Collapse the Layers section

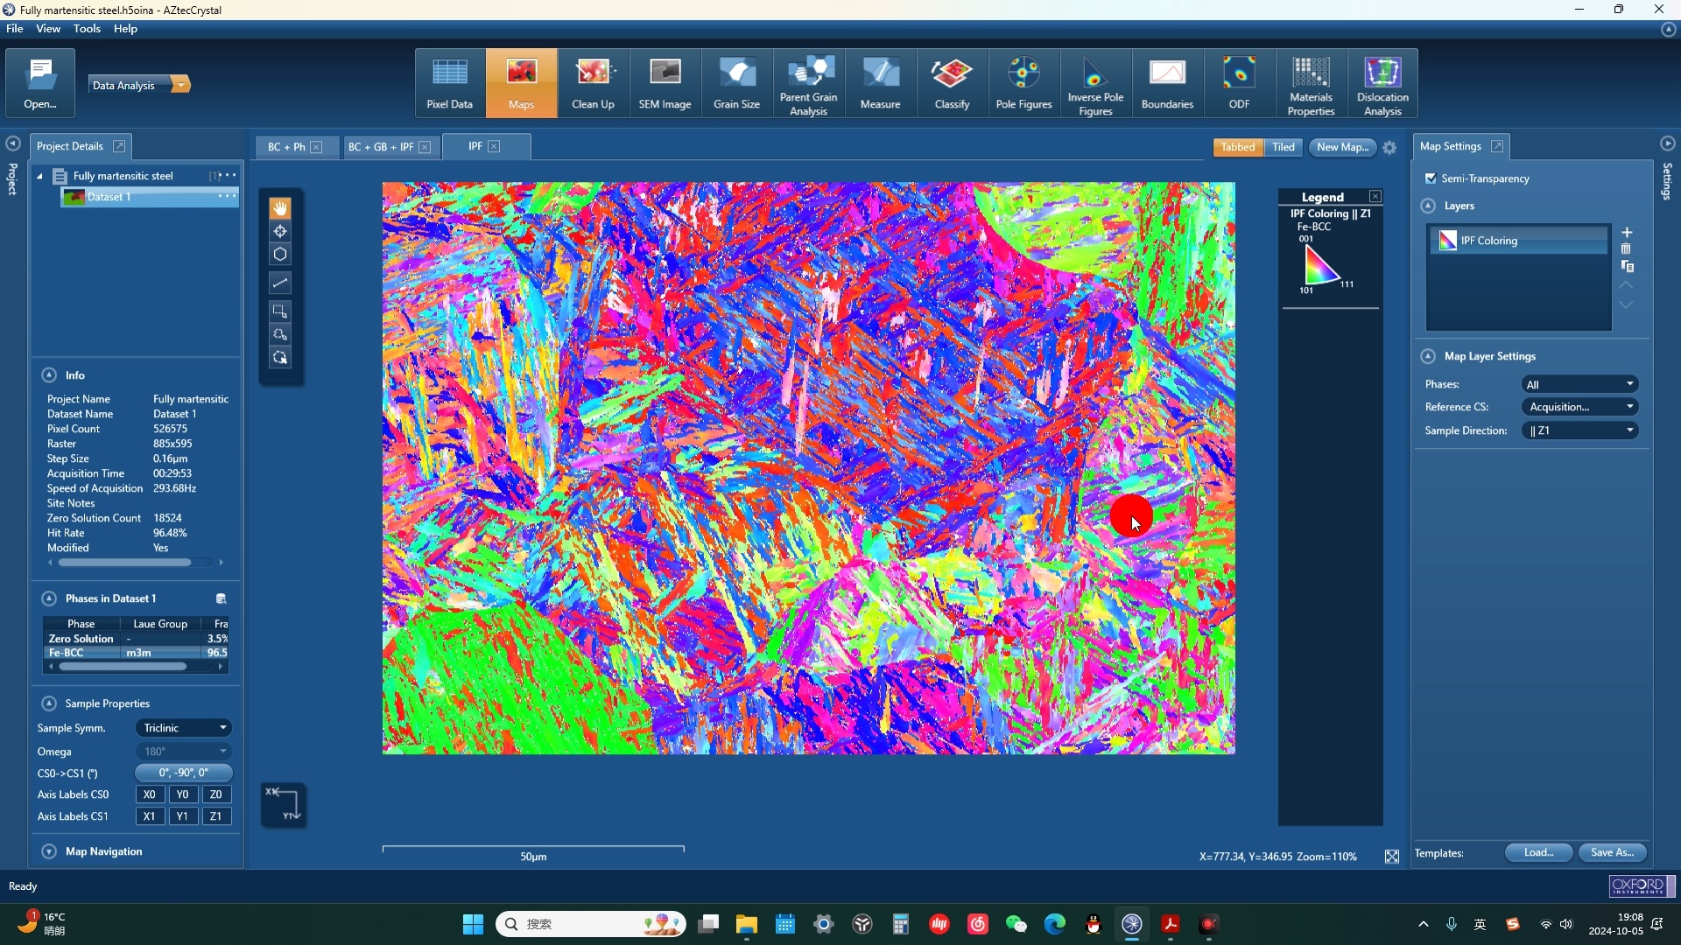1429,206
